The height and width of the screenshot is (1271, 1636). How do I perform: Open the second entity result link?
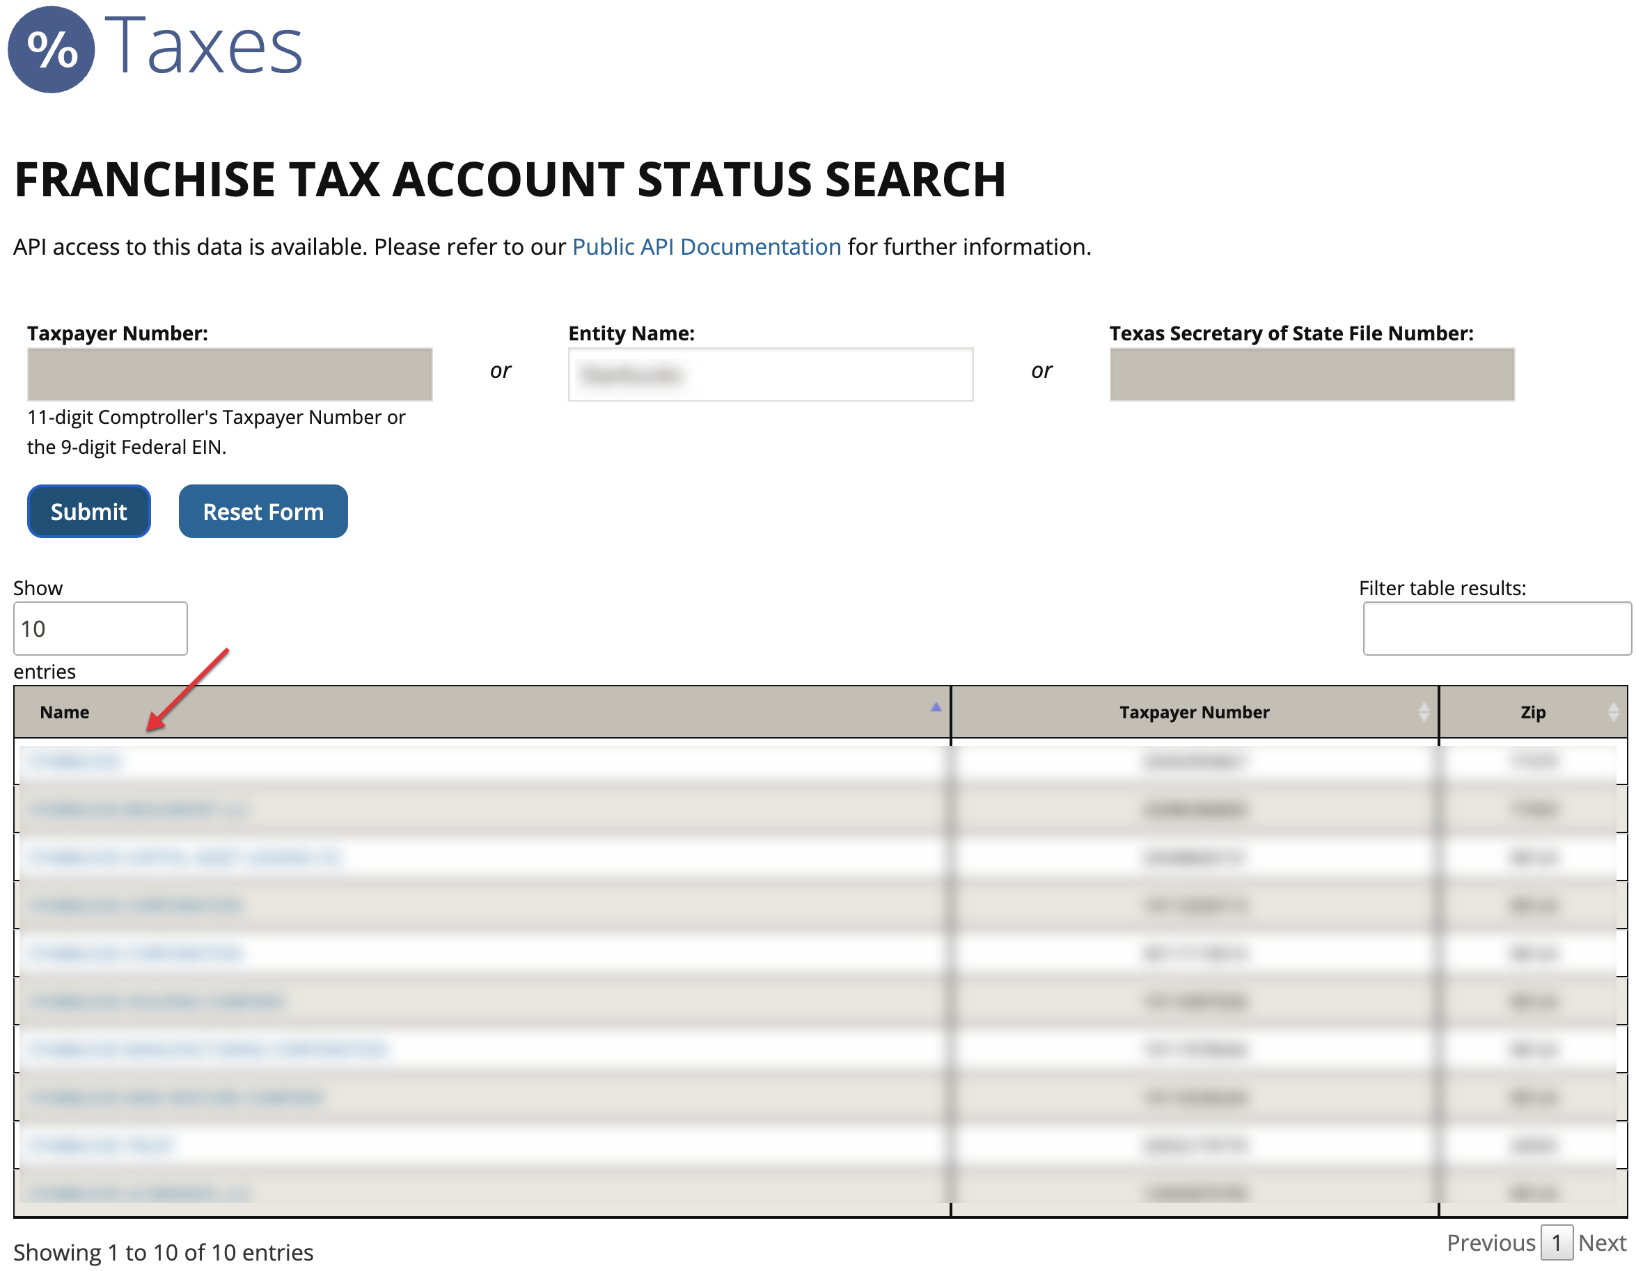tap(139, 810)
